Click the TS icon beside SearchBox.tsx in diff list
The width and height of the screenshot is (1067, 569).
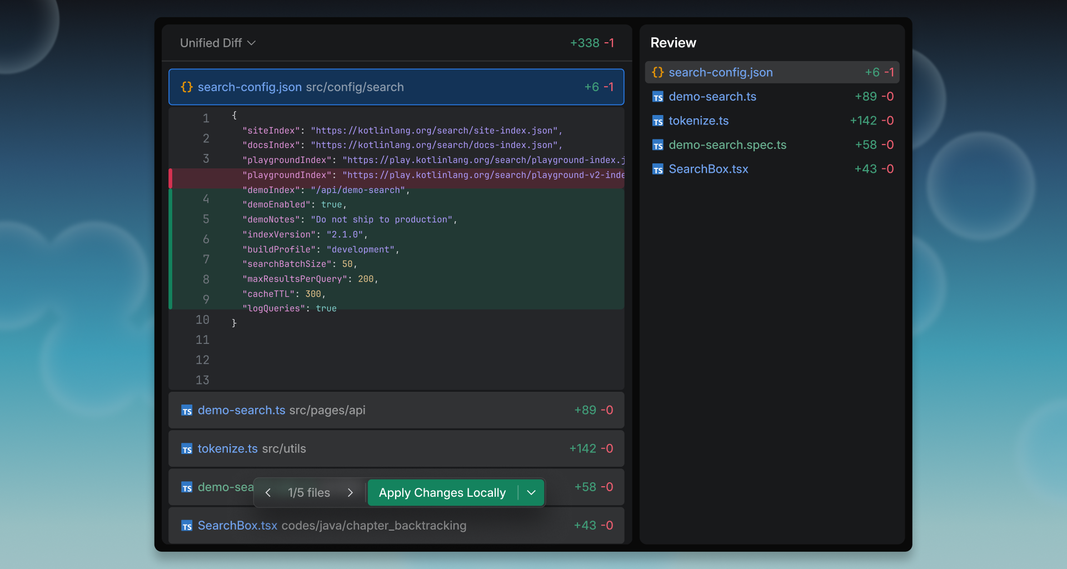point(187,526)
